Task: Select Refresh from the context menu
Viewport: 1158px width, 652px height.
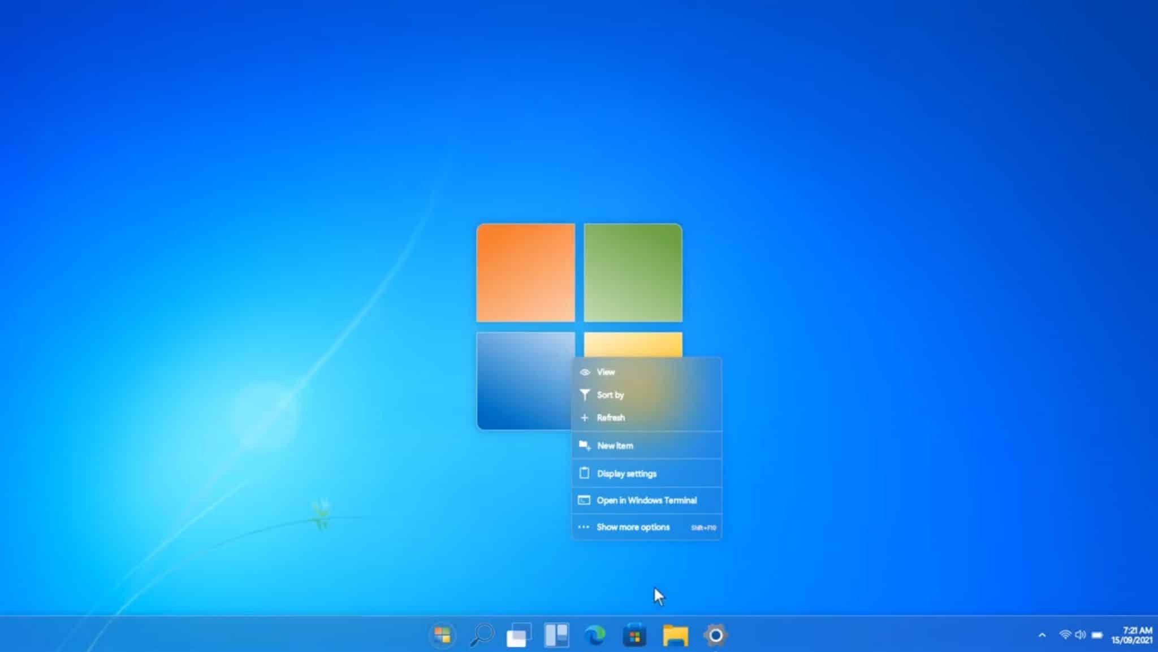Action: point(611,418)
